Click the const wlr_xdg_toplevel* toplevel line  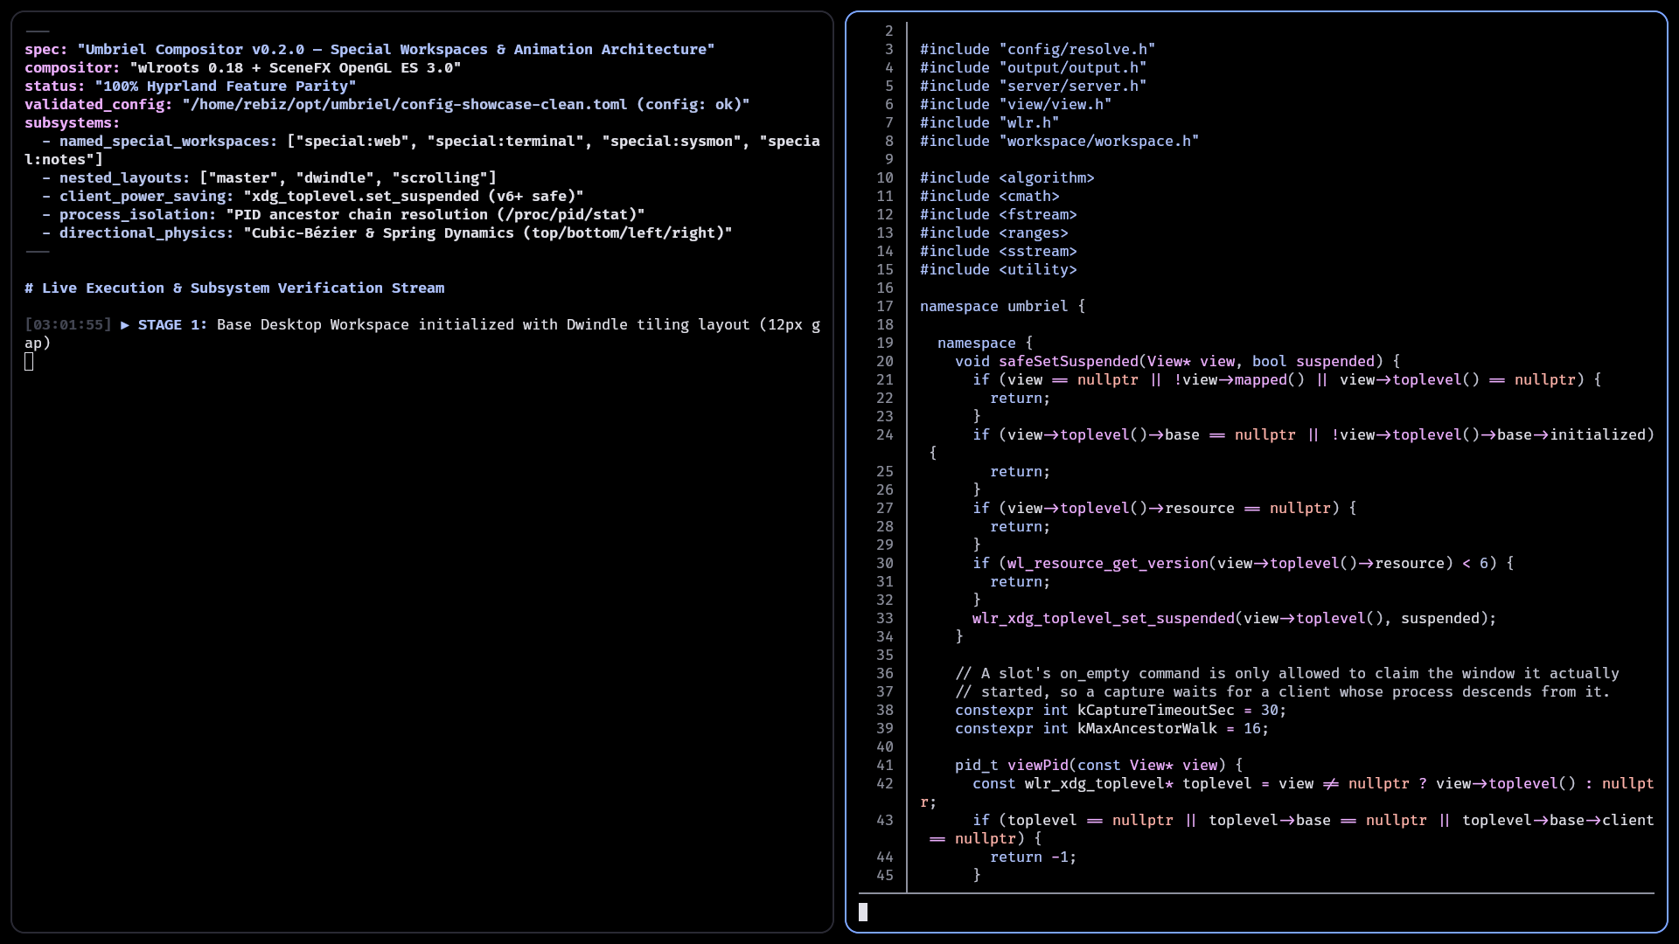1287,793
